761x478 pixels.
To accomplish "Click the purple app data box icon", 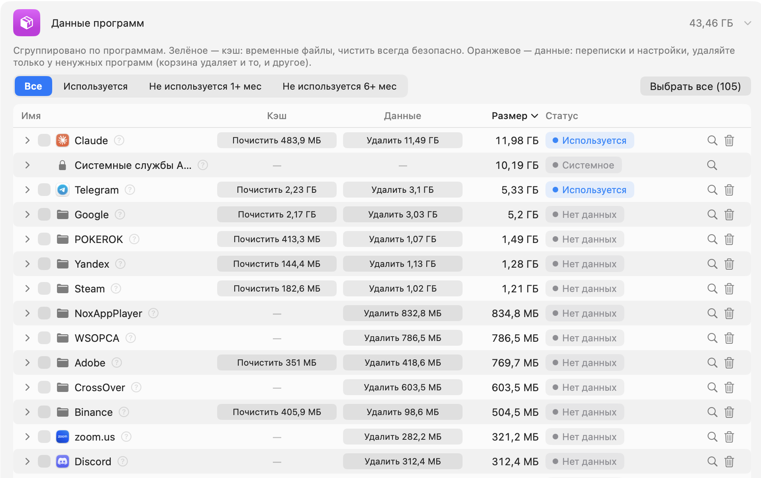I will point(27,23).
